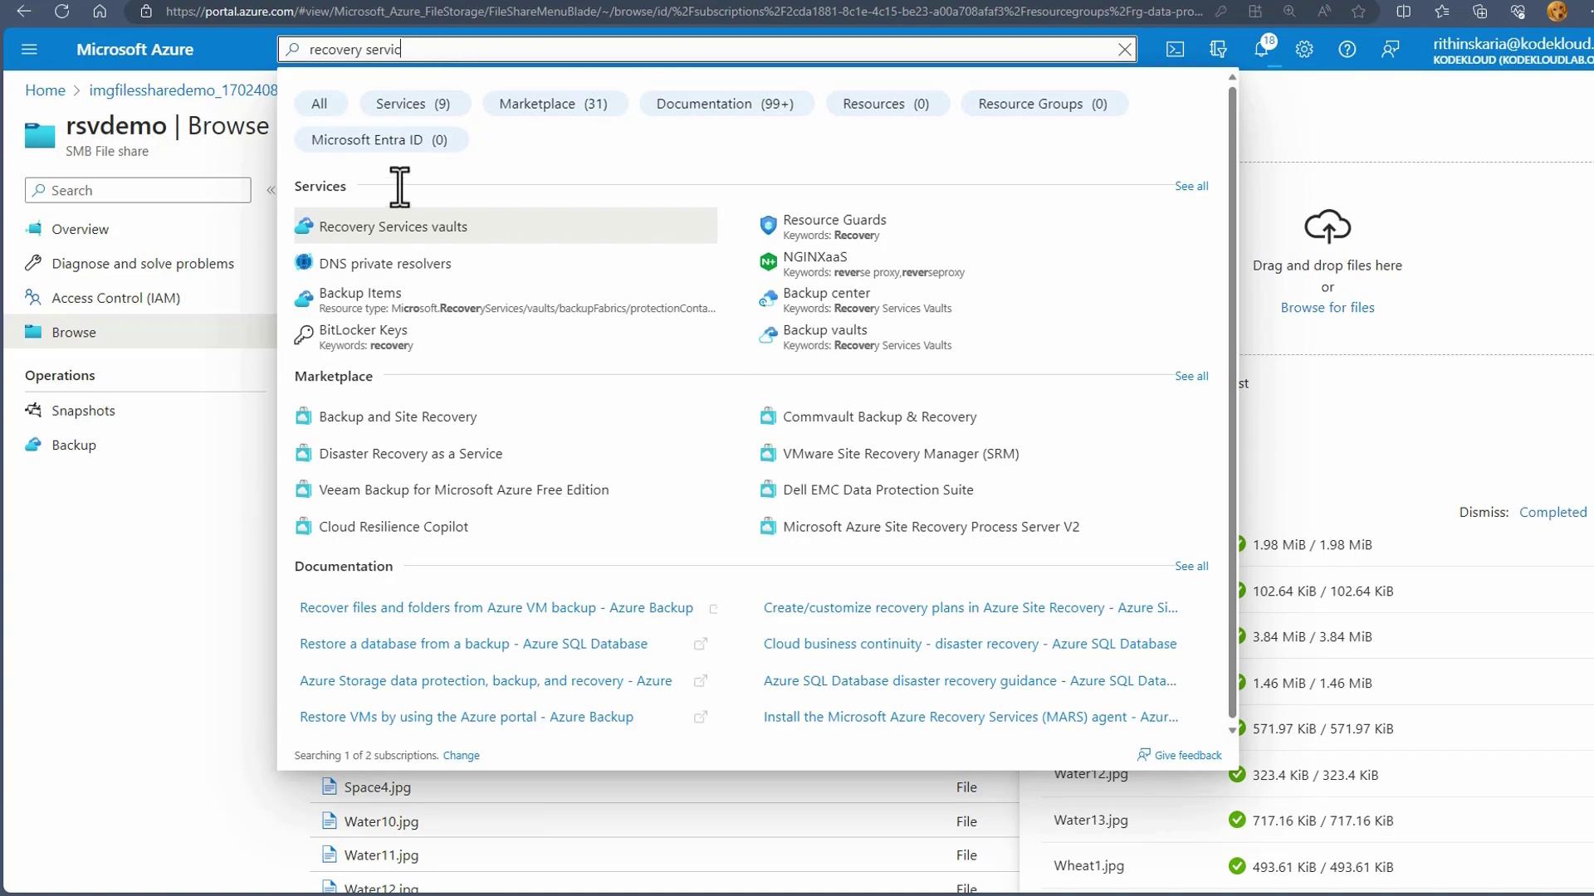Collapse the left navigation pane chevron
The width and height of the screenshot is (1594, 896).
pos(271,190)
